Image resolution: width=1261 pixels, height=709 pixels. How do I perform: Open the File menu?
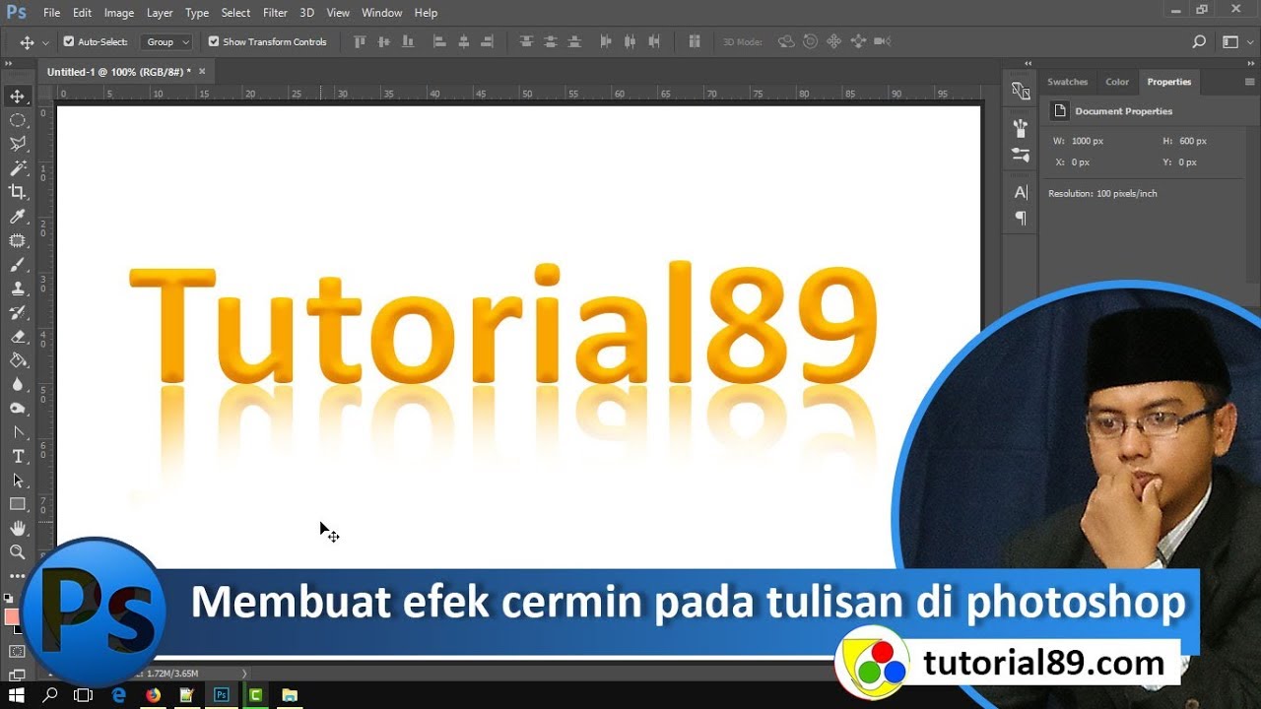tap(52, 13)
